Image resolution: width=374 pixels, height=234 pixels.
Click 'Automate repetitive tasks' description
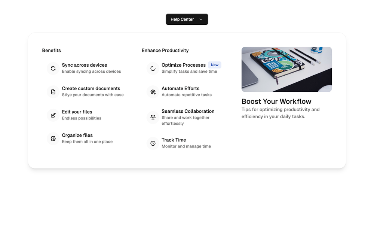pyautogui.click(x=187, y=95)
